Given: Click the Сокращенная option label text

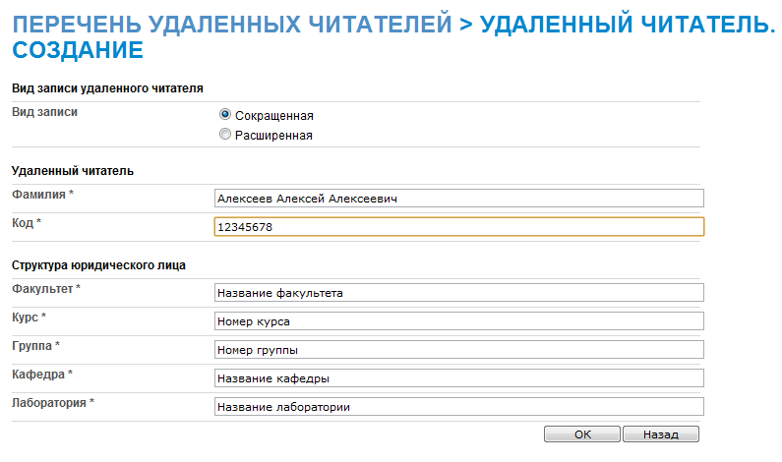Looking at the screenshot, I should (273, 116).
